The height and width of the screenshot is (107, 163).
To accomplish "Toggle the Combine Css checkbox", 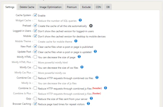I will tap(35, 78).
